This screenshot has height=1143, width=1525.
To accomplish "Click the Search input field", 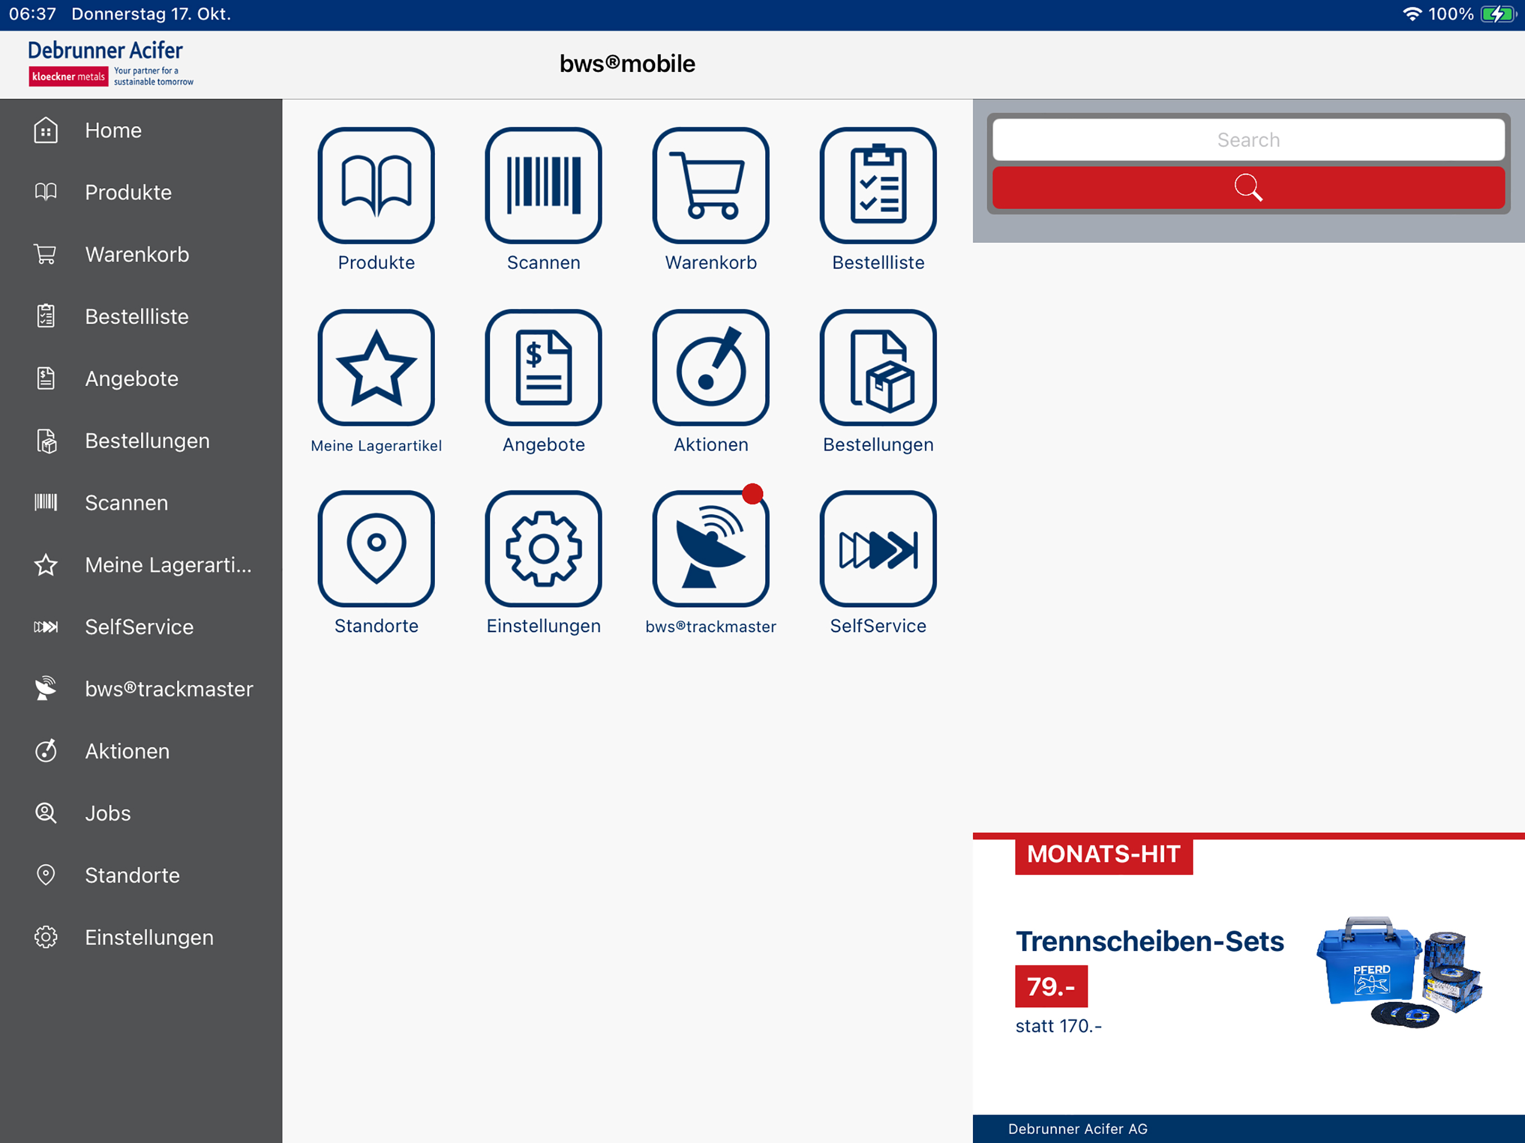I will click(x=1248, y=140).
